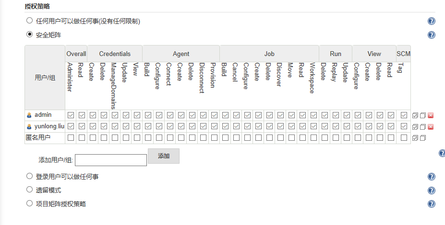Choose 登录用户可以做任何事 radio button
This screenshot has height=225, width=445.
pyautogui.click(x=30, y=176)
